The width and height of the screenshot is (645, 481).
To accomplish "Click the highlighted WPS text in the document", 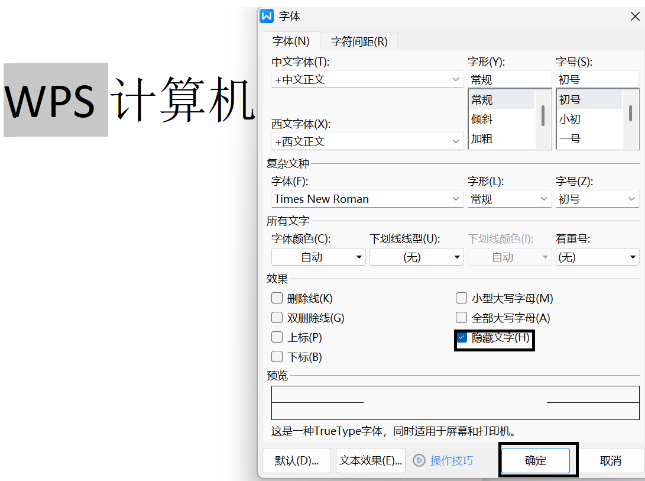I will coord(50,101).
